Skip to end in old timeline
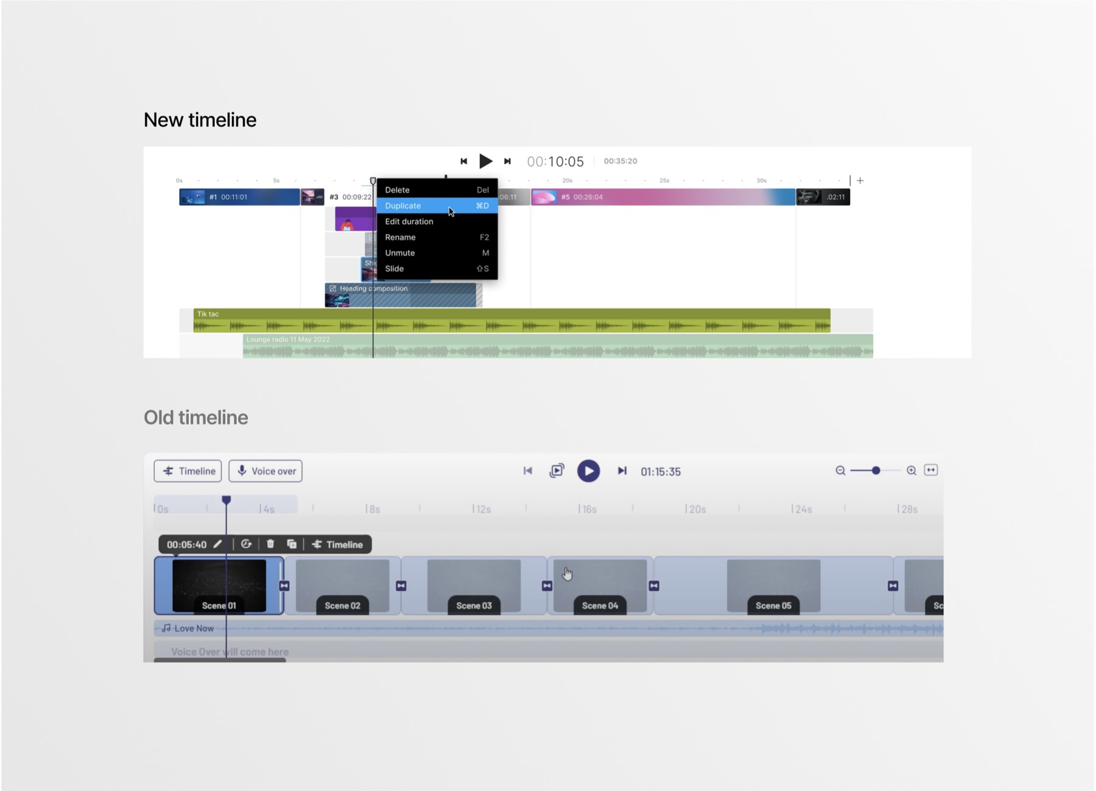The height and width of the screenshot is (791, 1096). (622, 471)
